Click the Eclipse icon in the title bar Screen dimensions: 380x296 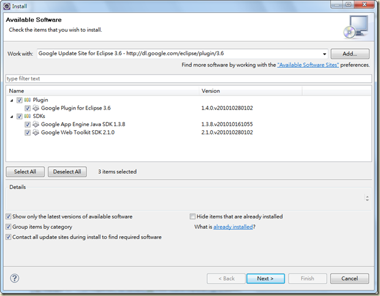(x=7, y=6)
